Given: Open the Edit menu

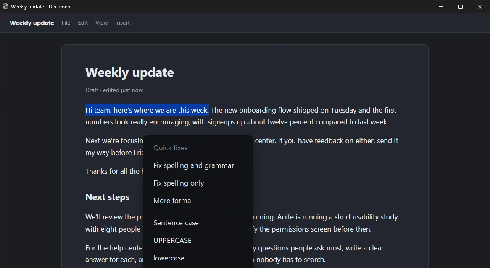Looking at the screenshot, I should 83,23.
